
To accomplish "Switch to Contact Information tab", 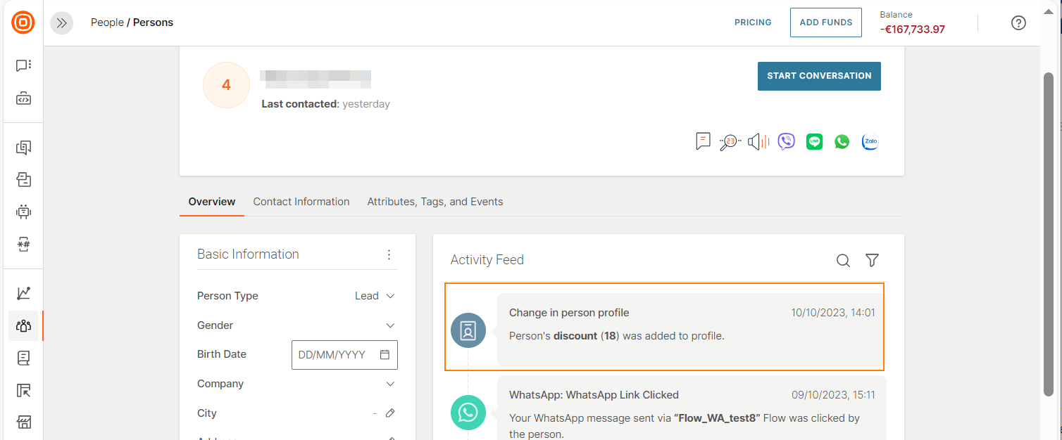I will [x=301, y=202].
